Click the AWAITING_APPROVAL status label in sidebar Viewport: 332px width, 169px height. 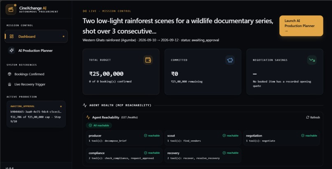(22, 106)
